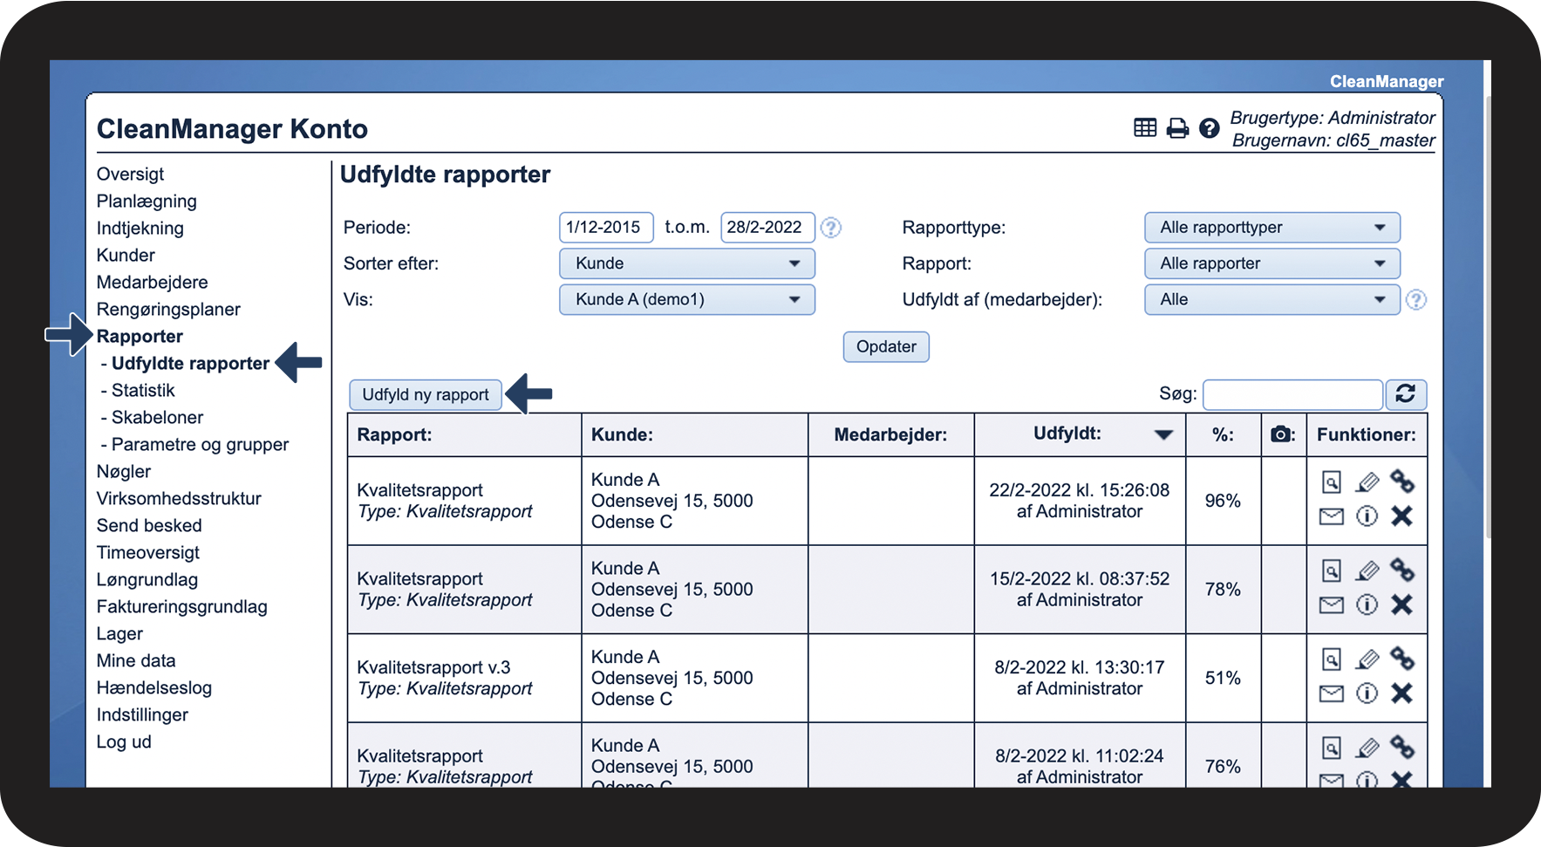Delete the 78% report with X icon
The height and width of the screenshot is (847, 1541).
pyautogui.click(x=1401, y=605)
